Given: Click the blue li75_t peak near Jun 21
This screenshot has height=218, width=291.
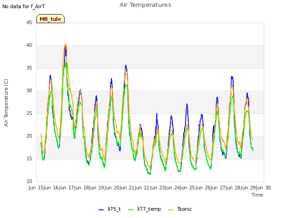Looking at the screenshot, I should coord(126,65).
